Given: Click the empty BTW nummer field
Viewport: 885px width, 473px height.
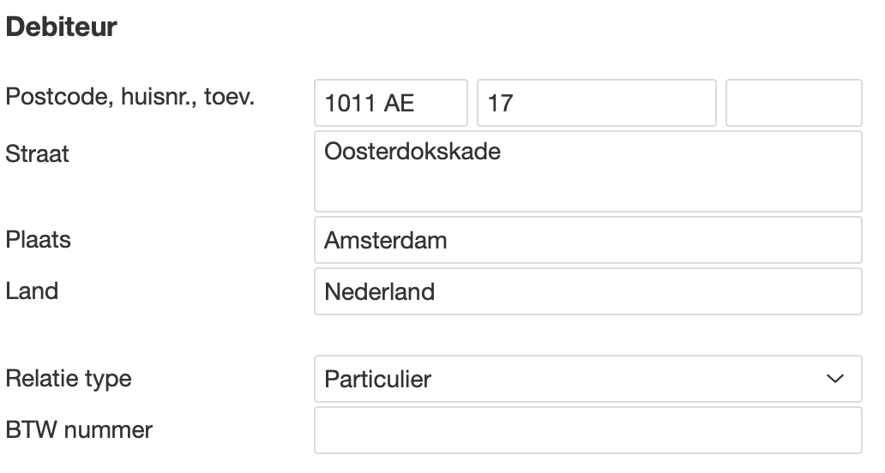Looking at the screenshot, I should [587, 429].
